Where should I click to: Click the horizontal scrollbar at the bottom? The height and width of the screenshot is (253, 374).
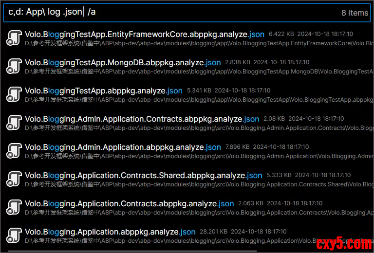[131, 251]
